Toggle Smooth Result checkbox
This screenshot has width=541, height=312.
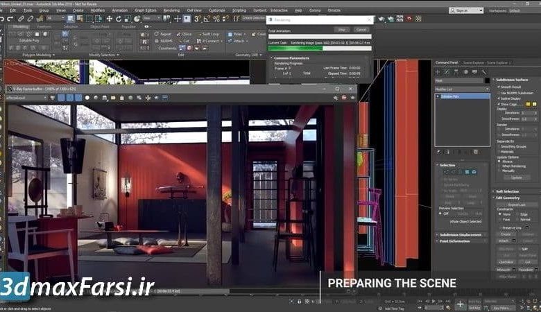499,87
